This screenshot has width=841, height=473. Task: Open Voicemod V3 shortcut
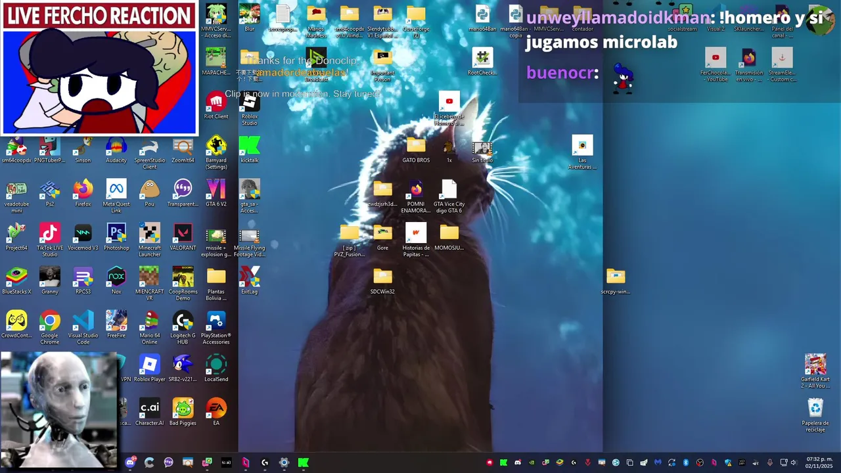(83, 237)
